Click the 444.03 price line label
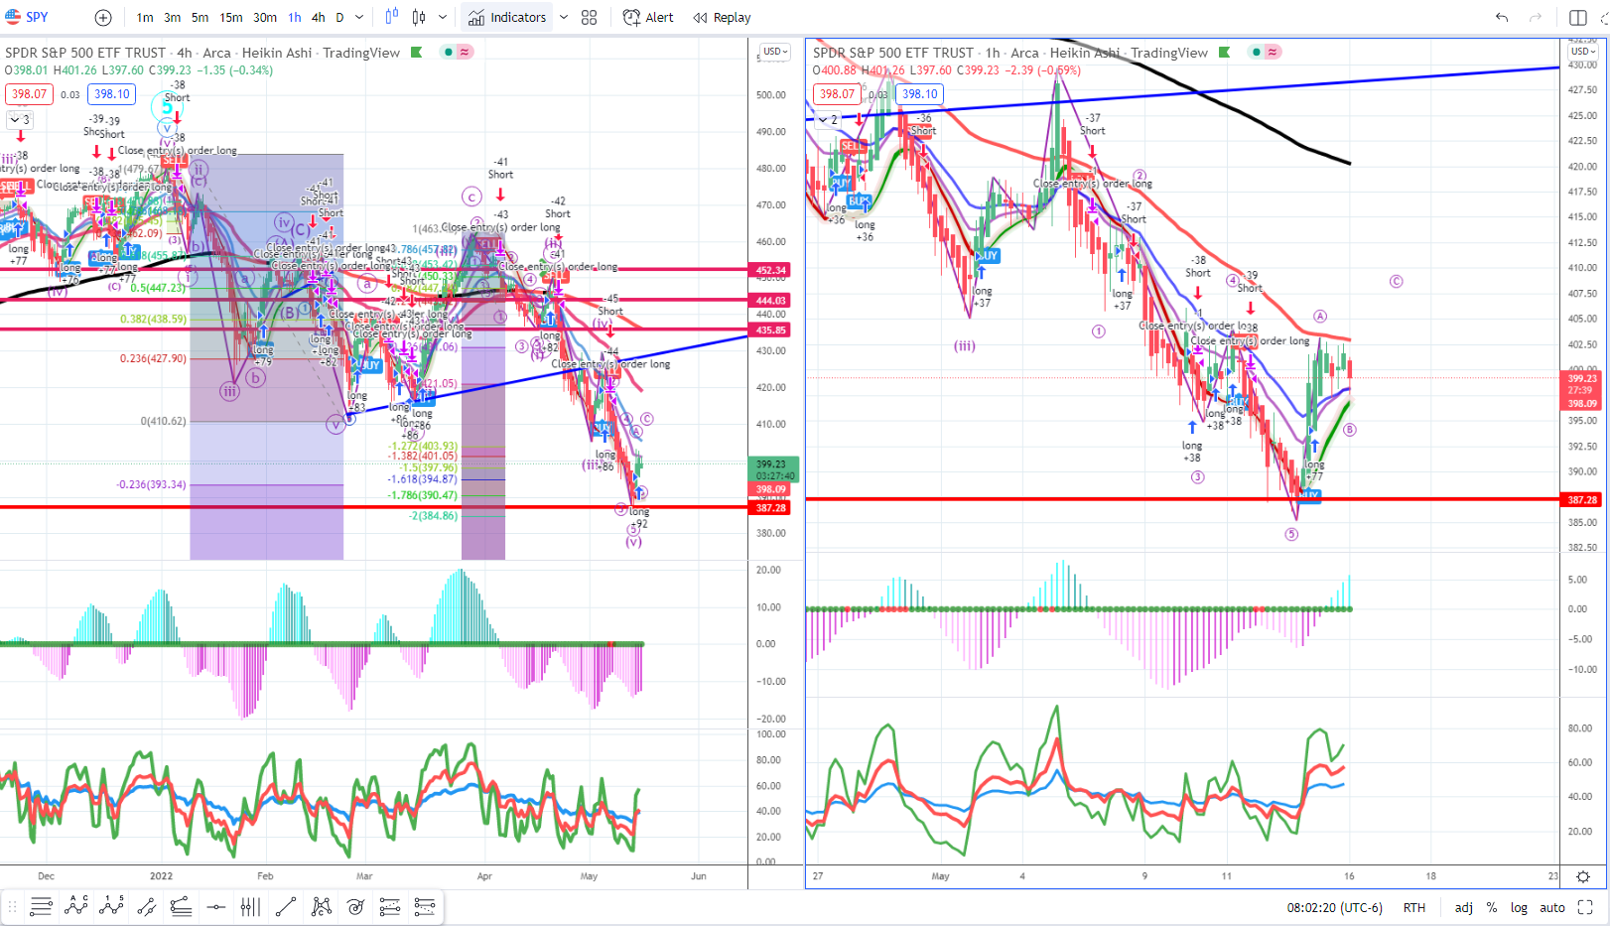 (x=771, y=301)
